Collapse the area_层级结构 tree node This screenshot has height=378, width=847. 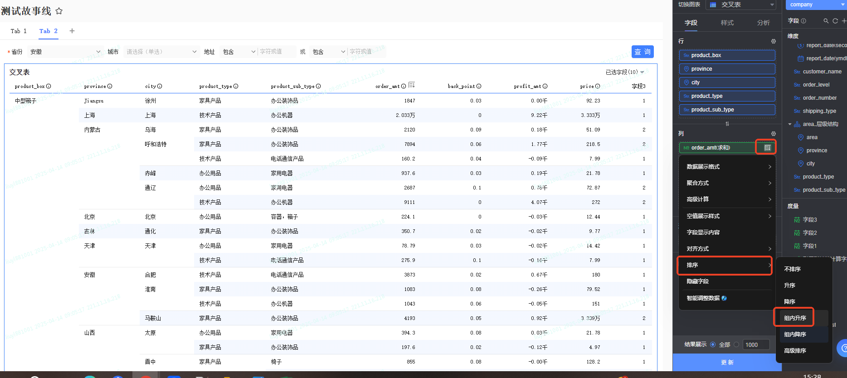[x=790, y=124]
